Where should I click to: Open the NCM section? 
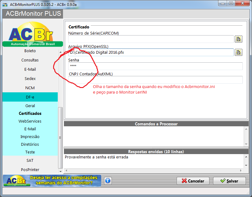coord(30,88)
